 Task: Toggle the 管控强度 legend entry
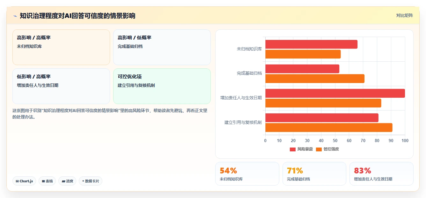[x=327, y=149]
